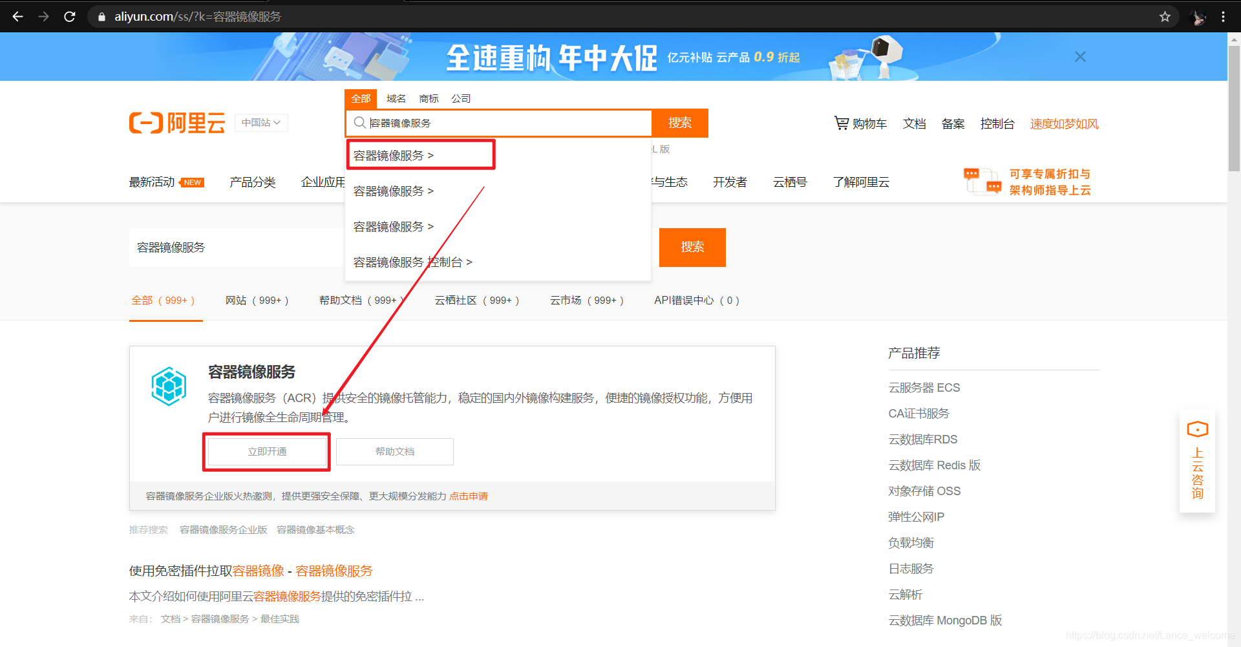Screen dimensions: 1241x647
Task: Click the 帮助文档 button
Action: (395, 452)
